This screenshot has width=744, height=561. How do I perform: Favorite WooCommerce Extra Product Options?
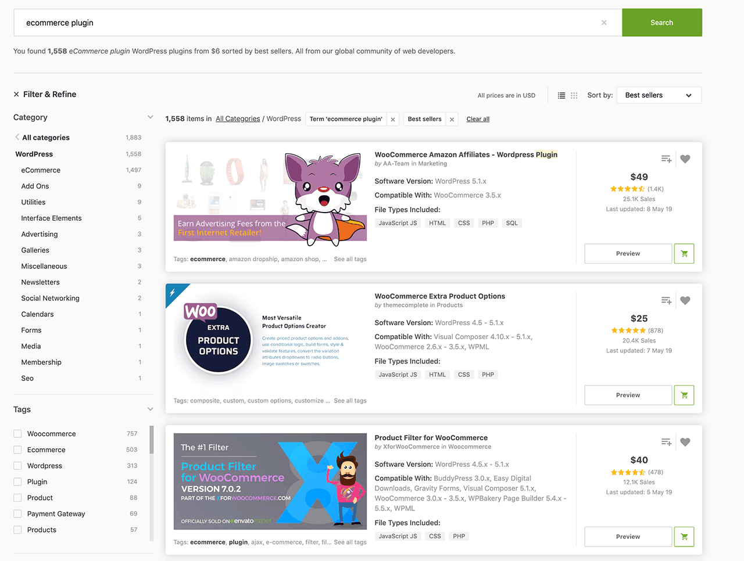685,300
